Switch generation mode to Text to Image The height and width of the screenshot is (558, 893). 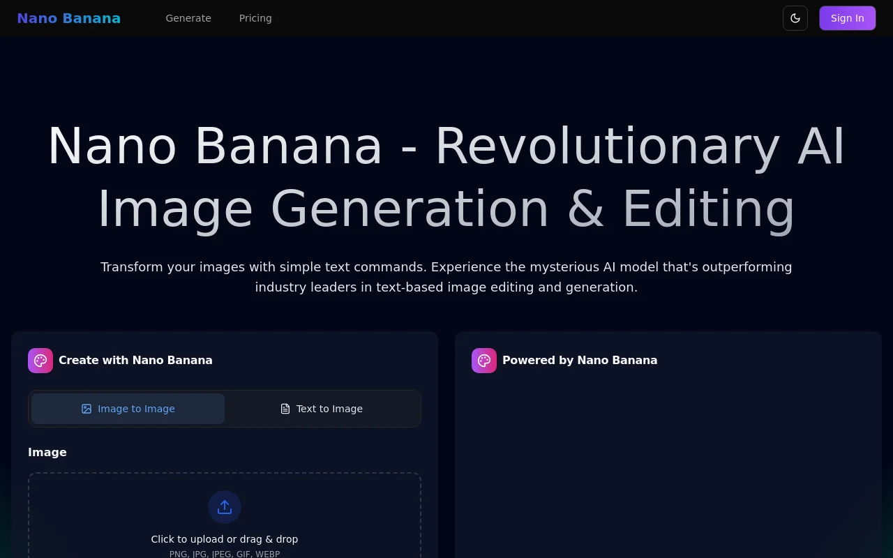click(x=322, y=409)
